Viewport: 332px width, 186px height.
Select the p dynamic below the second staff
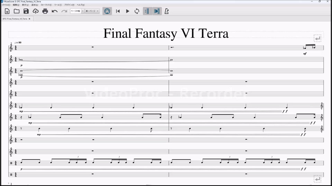(21, 65)
